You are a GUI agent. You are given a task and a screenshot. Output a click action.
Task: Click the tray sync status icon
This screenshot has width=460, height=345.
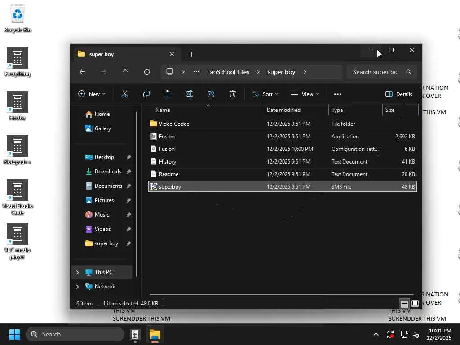pos(390,334)
